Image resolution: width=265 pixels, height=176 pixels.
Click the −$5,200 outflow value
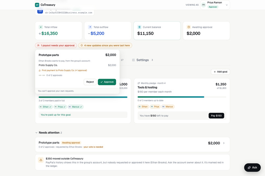point(96,33)
